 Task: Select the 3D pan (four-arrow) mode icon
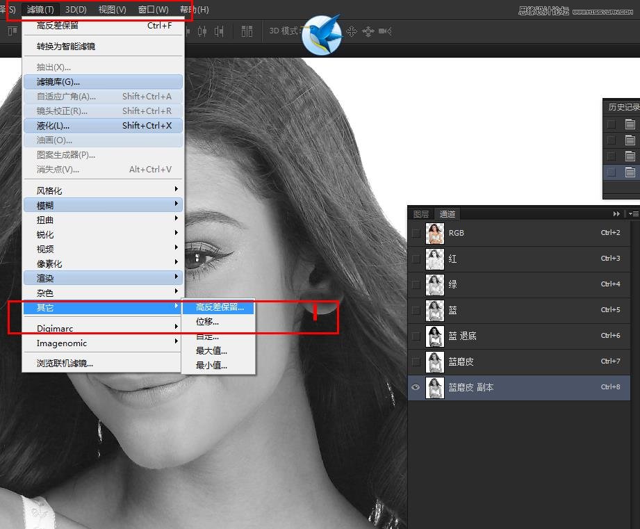pos(352,31)
